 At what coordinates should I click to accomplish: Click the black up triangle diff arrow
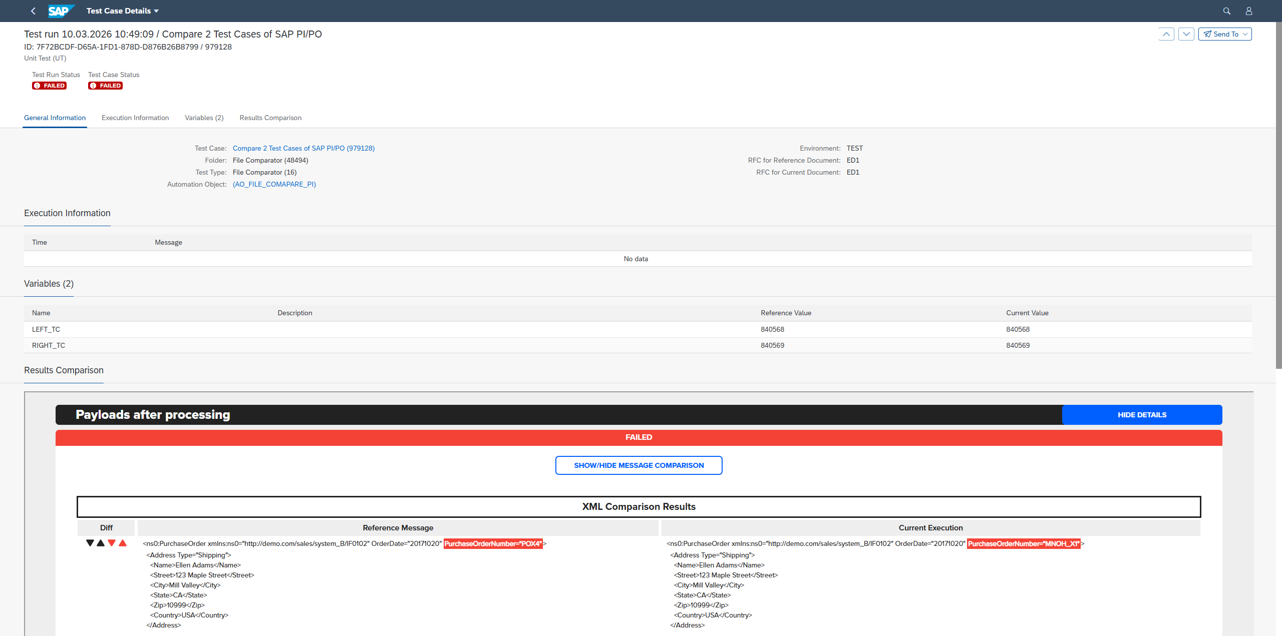coord(101,543)
